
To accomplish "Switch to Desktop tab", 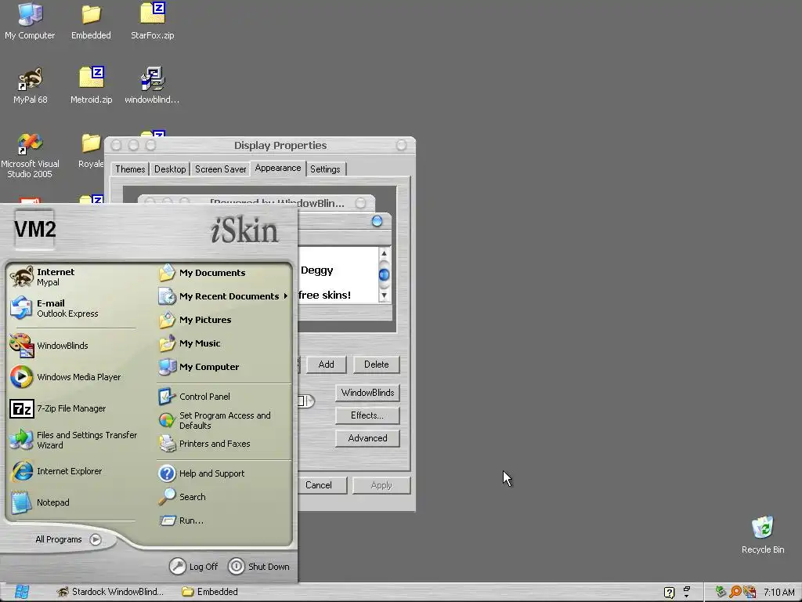I will coord(170,169).
